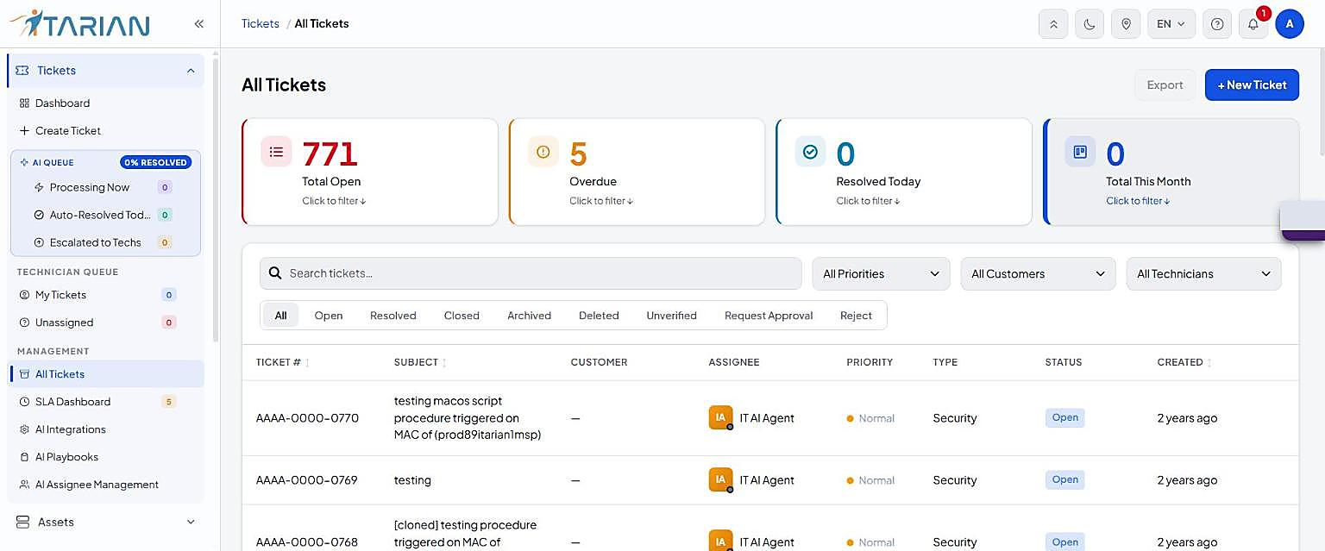Filter by Resolved Today card
Image resolution: width=1325 pixels, height=551 pixels.
(x=905, y=172)
